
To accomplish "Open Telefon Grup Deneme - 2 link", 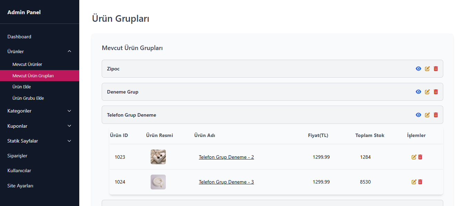I will click(x=226, y=157).
